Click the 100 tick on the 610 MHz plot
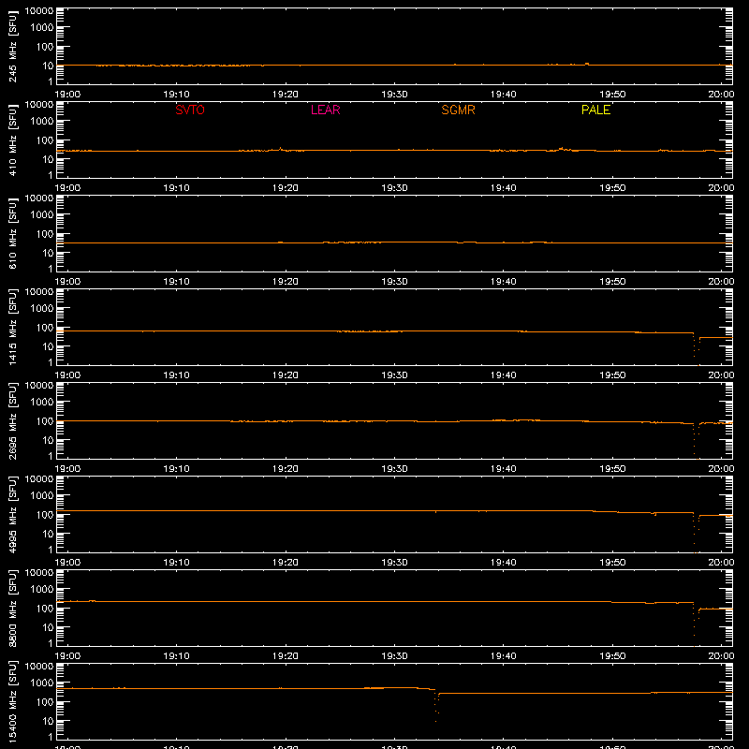The height and width of the screenshot is (749, 749). (x=45, y=234)
